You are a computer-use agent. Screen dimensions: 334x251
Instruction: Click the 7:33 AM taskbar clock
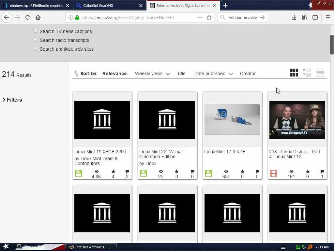click(322, 247)
